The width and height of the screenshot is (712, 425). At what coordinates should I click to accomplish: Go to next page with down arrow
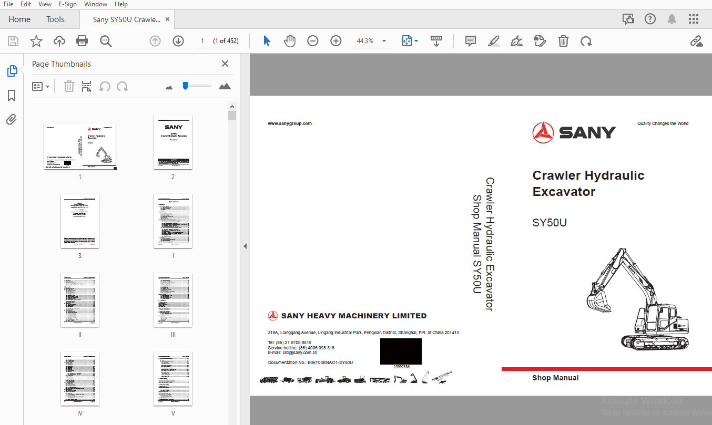[x=178, y=41]
